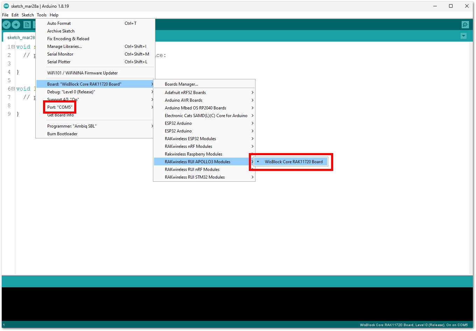Open Boards Manager...
Viewport: 476px width, 331px height.
coord(204,84)
